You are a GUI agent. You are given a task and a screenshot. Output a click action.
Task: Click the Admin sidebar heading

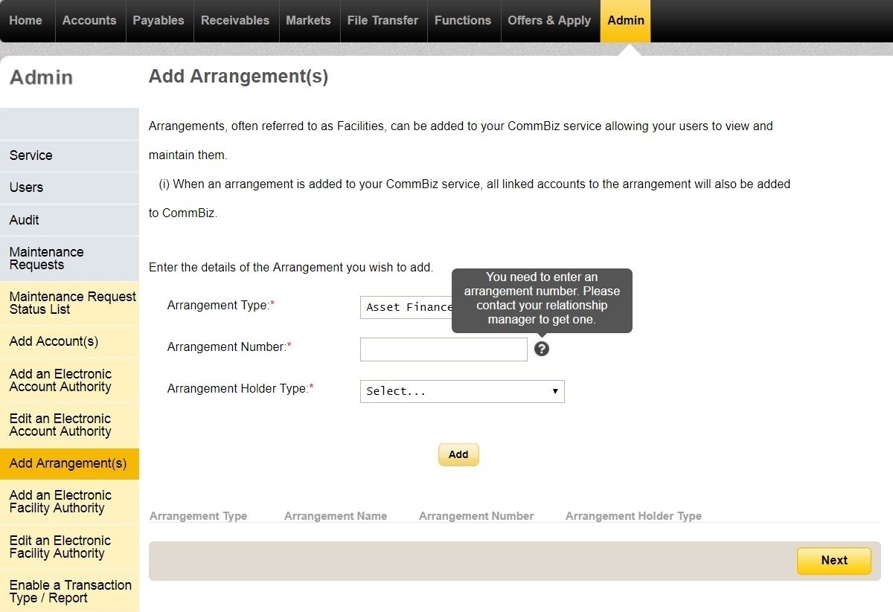[42, 77]
